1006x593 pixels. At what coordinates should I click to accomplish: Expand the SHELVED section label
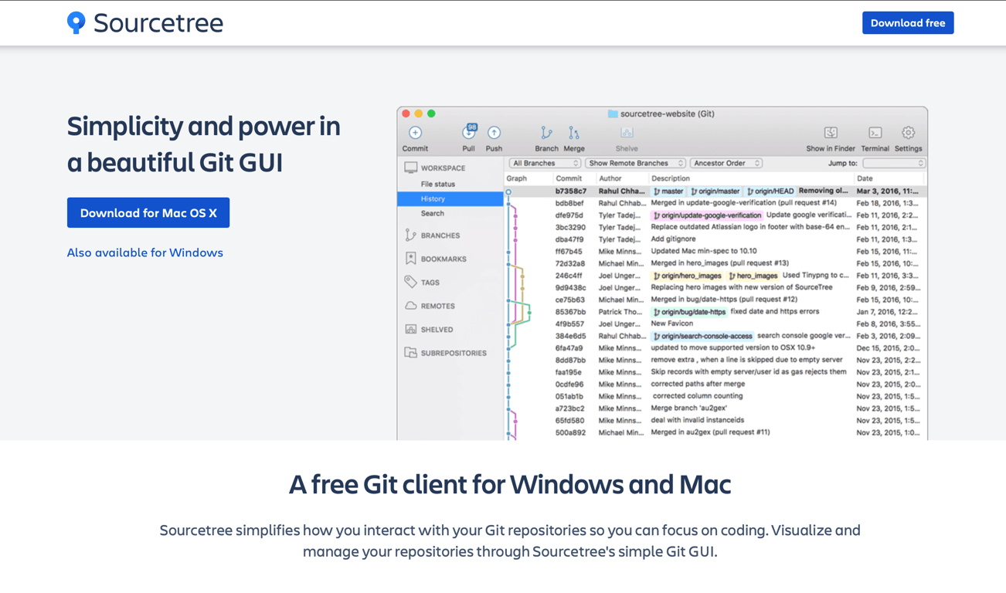click(437, 330)
